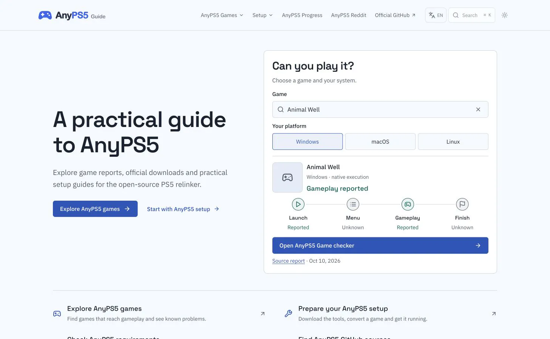Open the Explore AnyPS5 games card title
Screen dimensions: 550x339
105,309
